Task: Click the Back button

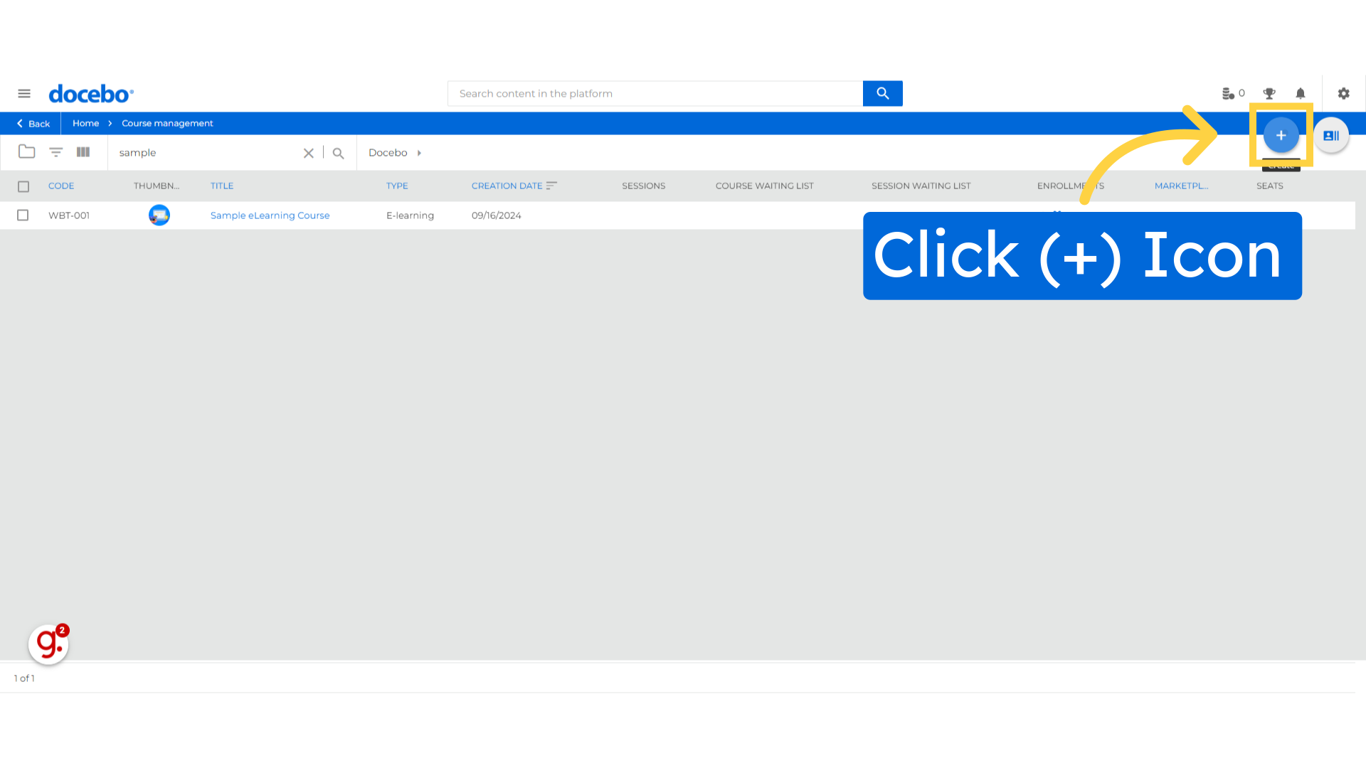Action: tap(33, 123)
